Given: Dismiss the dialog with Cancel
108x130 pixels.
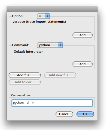Looking at the screenshot, I should [64, 114].
